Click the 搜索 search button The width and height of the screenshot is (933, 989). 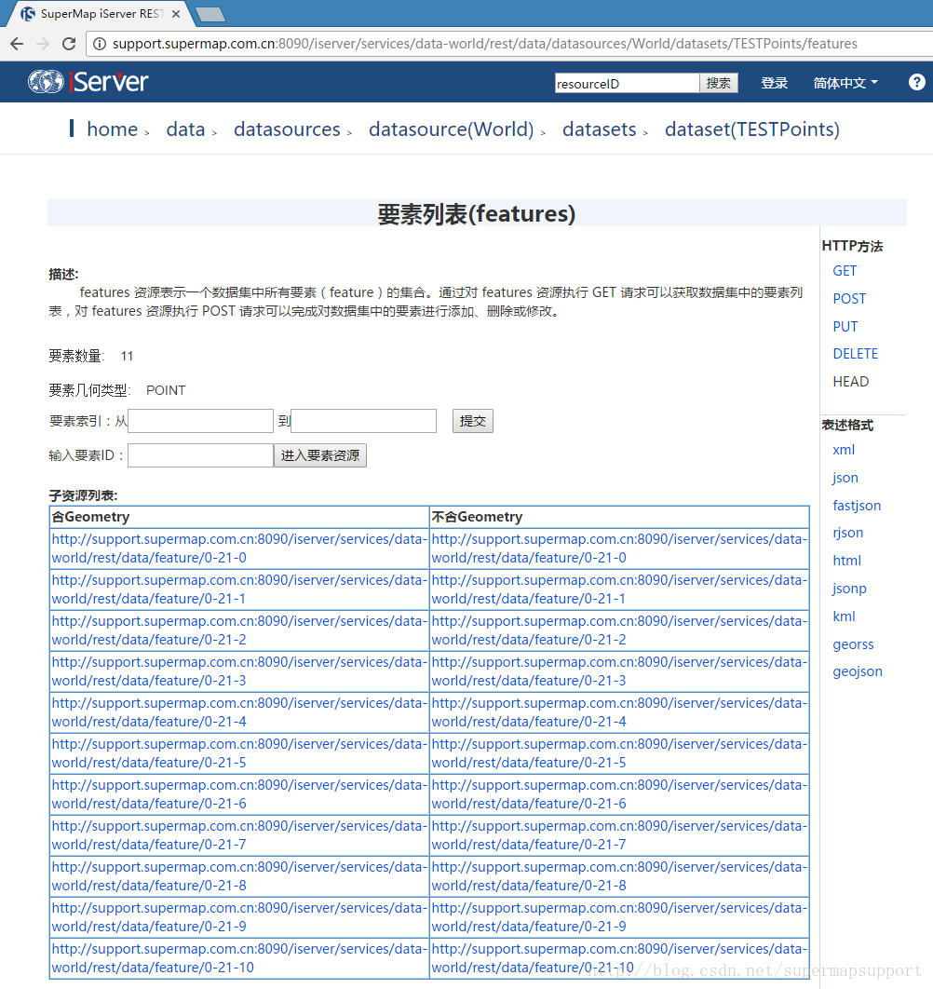(719, 83)
